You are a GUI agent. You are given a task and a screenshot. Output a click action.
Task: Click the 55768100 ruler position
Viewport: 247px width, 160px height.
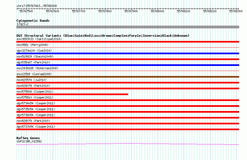tap(183, 11)
